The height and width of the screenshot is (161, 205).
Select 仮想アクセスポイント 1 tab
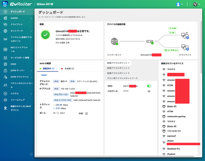coord(118,63)
